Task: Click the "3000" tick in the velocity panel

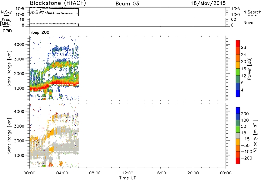Action: coord(19,126)
